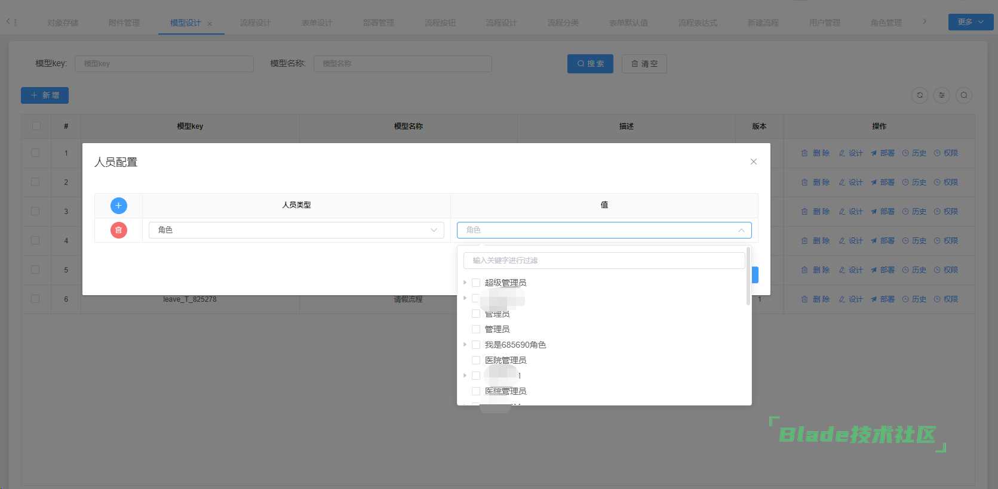The image size is (998, 489).
Task: Click 删除 in row 4
Action: [x=815, y=241]
